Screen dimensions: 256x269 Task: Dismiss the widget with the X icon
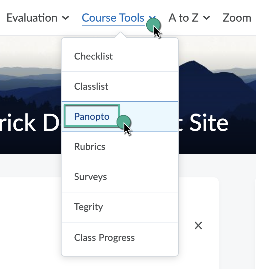[198, 225]
